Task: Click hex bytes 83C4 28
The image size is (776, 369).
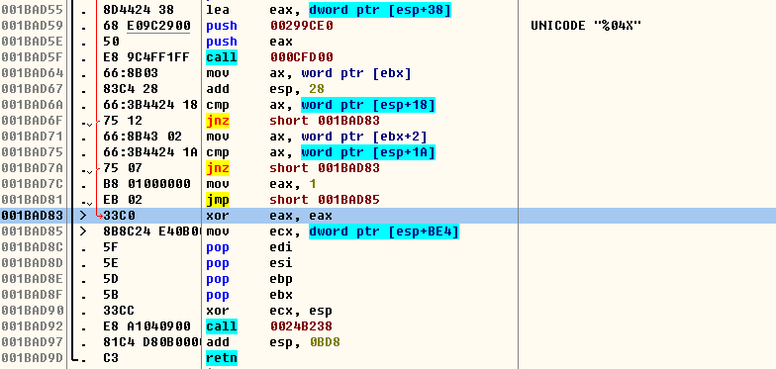Action: 131,89
